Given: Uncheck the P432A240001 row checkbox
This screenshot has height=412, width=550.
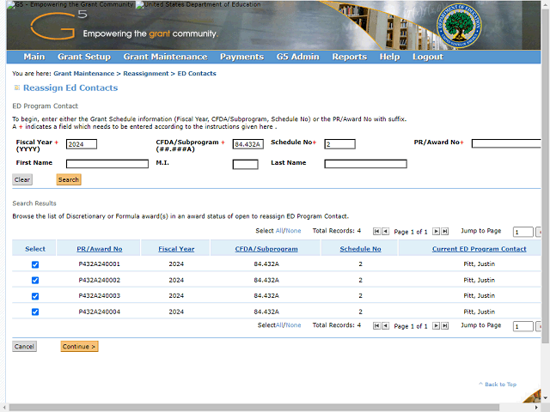Looking at the screenshot, I should pyautogui.click(x=35, y=264).
